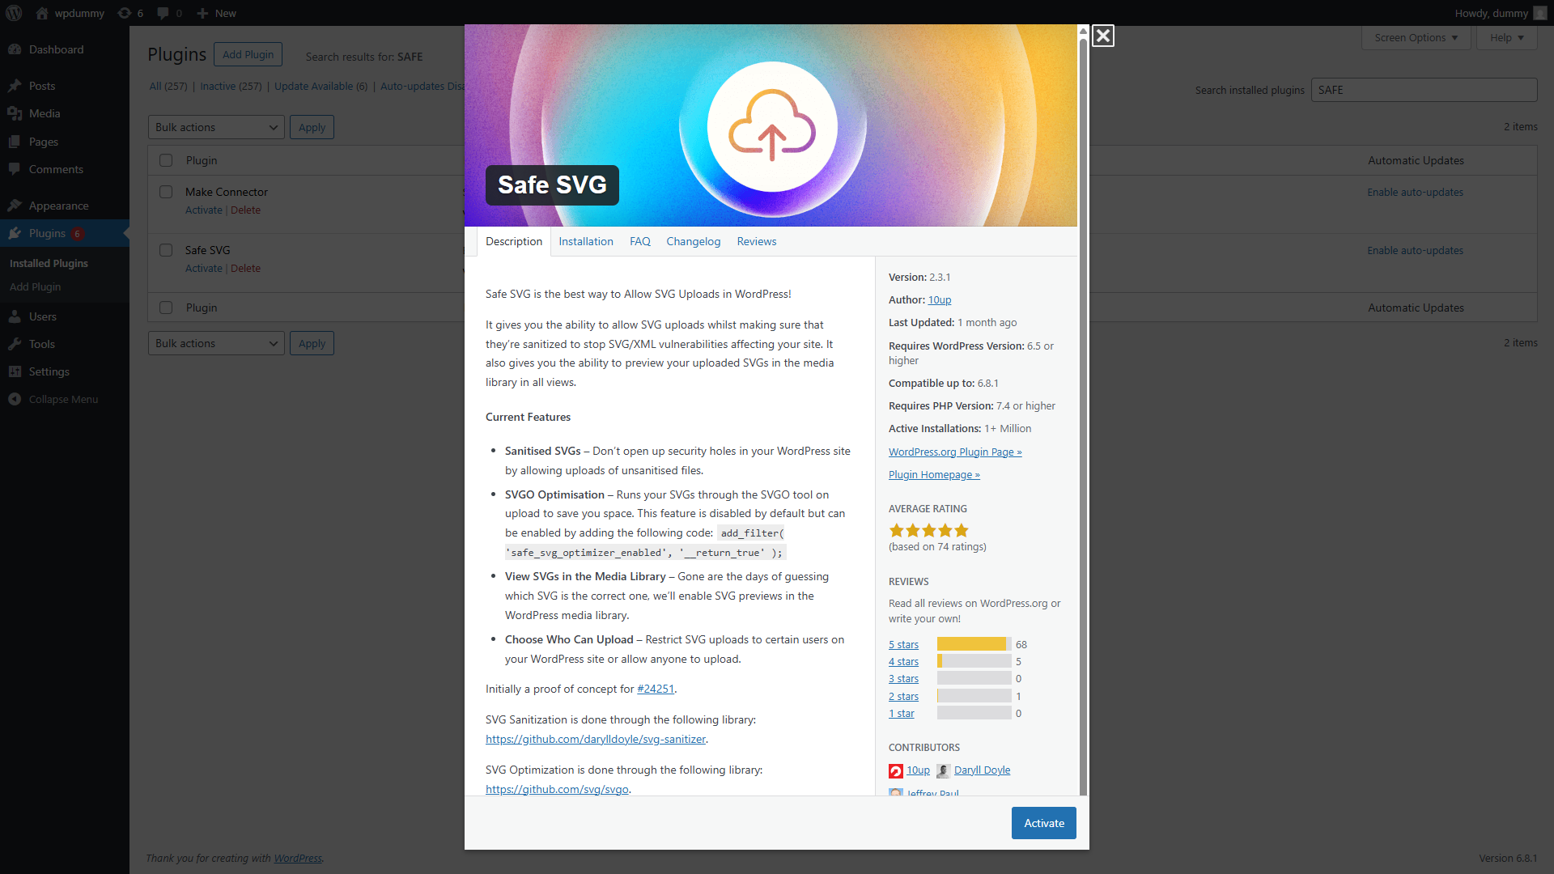Open the bottom Bulk actions dropdown

216,343
